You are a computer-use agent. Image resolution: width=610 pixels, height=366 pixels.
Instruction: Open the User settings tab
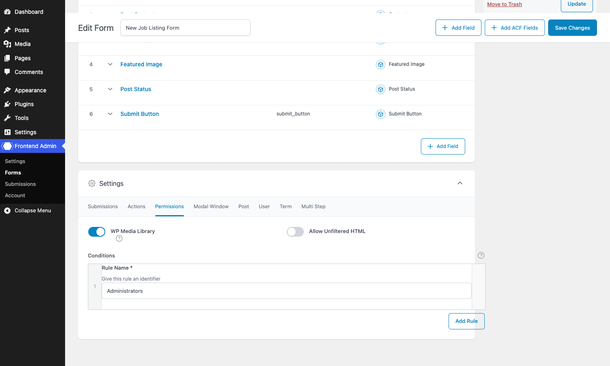(x=264, y=207)
